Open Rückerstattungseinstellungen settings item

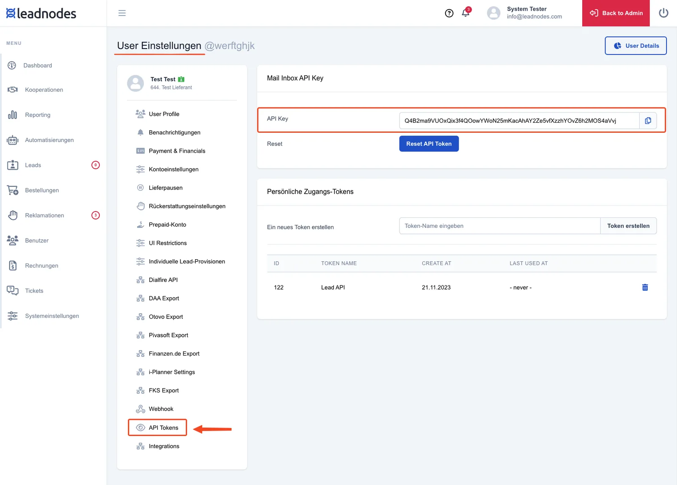(x=187, y=206)
